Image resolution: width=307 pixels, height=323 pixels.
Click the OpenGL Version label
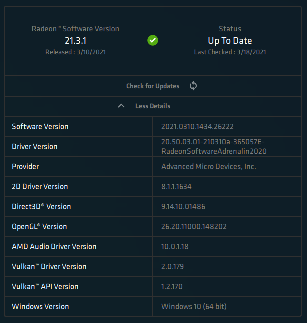(39, 226)
